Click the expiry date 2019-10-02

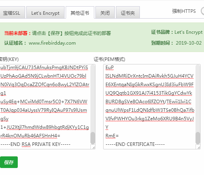pyautogui.click(x=189, y=43)
